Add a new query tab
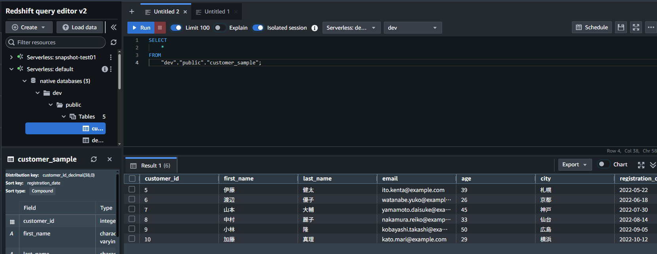This screenshot has height=254, width=657. coord(132,11)
